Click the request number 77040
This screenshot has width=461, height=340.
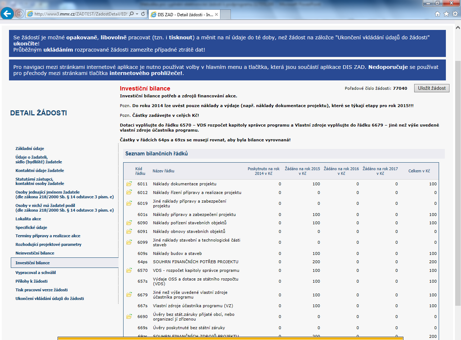[x=400, y=88]
